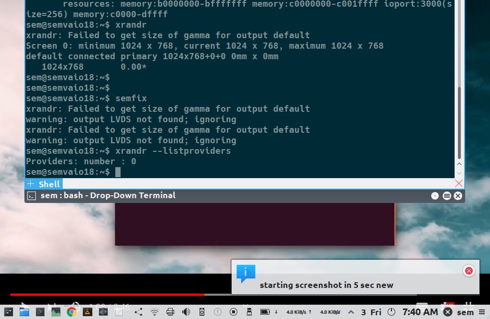Click the 7:40 AM clock

420,312
